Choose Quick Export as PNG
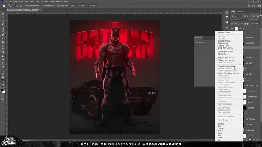 point(225,52)
